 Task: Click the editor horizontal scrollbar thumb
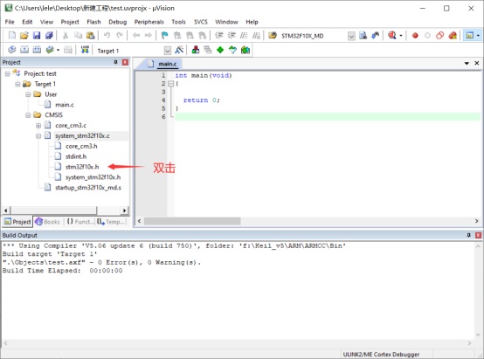(x=192, y=221)
